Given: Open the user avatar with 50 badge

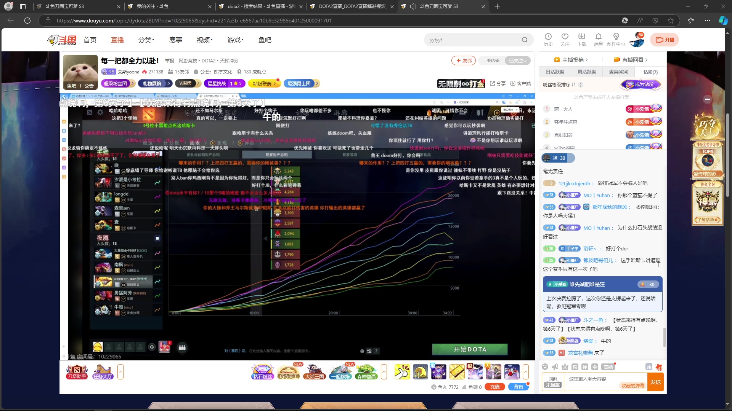Looking at the screenshot, I should (637, 40).
